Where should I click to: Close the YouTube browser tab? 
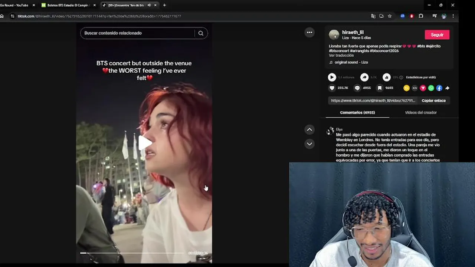coord(34,5)
